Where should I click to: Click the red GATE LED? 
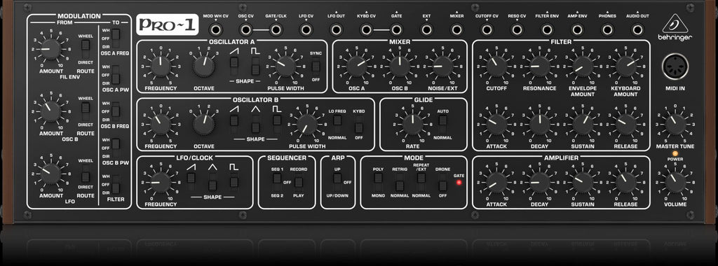click(459, 183)
